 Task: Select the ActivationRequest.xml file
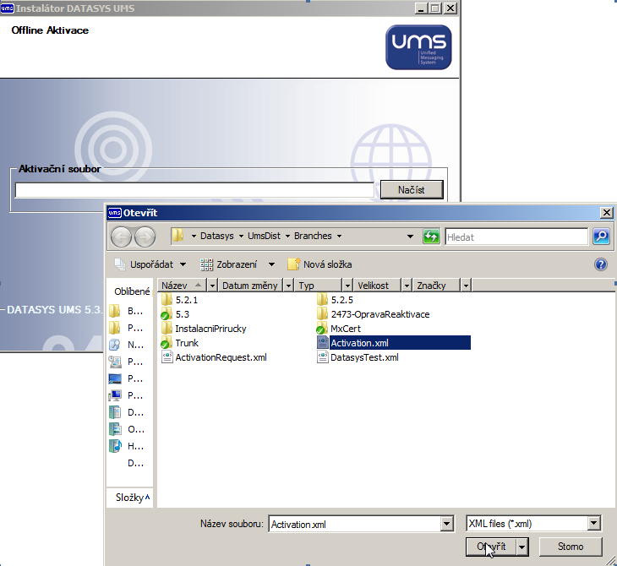coord(214,357)
